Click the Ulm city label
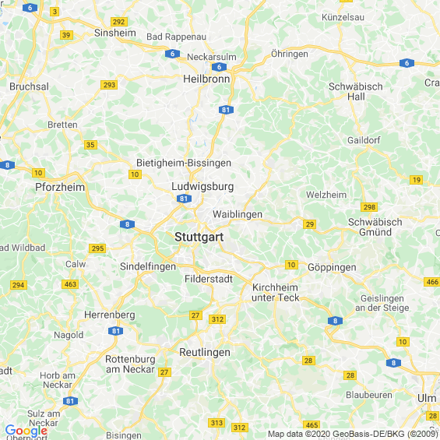 (427, 398)
